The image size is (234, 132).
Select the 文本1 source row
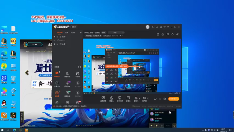tap(68, 37)
